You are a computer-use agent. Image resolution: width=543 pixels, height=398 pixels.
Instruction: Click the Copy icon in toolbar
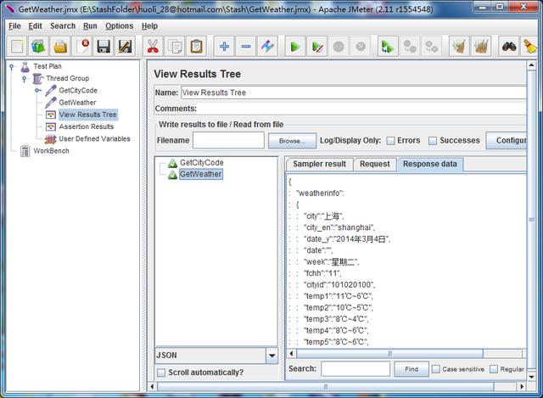click(x=175, y=46)
